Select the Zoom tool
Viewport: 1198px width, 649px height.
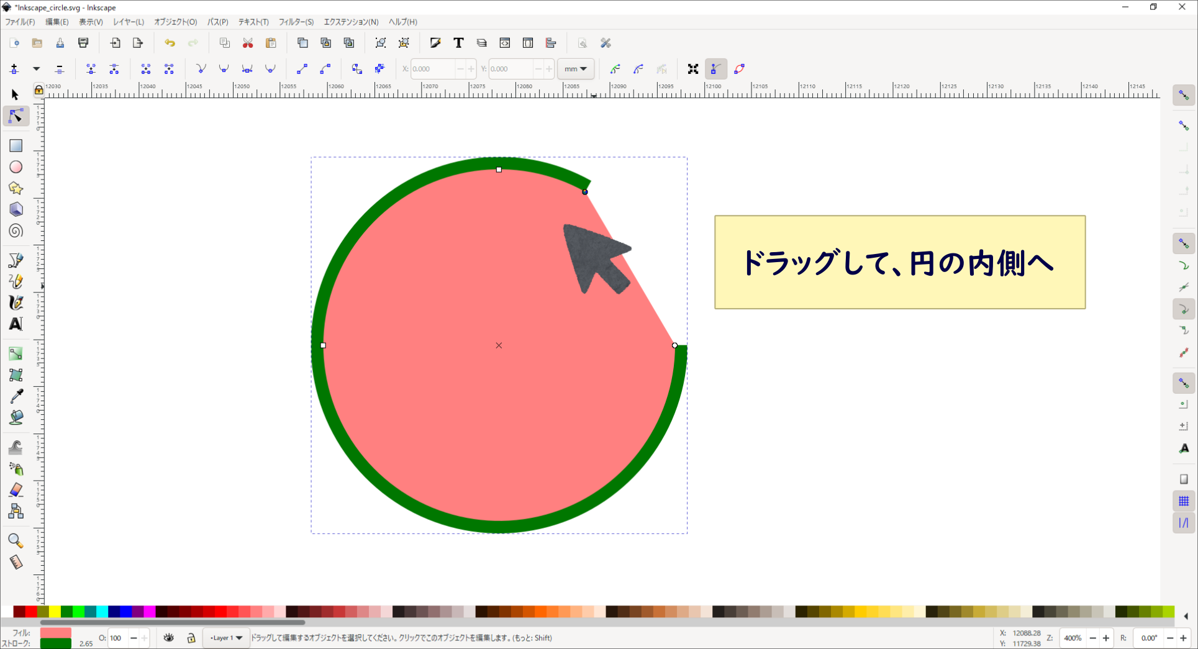coord(16,541)
